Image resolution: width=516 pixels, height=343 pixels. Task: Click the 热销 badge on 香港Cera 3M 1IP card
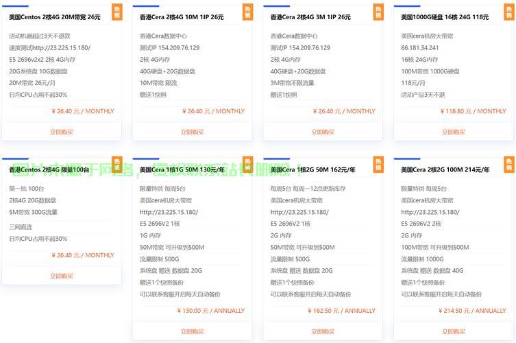tap(378, 13)
